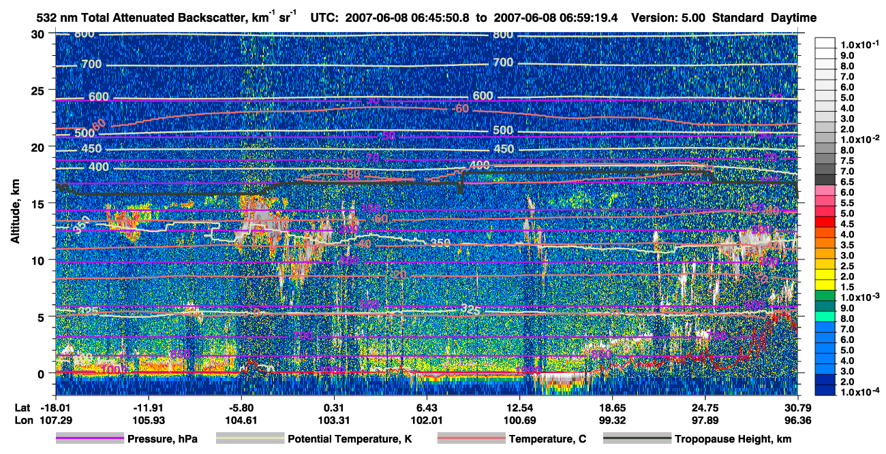Click the longitude value '107.29'

55,420
